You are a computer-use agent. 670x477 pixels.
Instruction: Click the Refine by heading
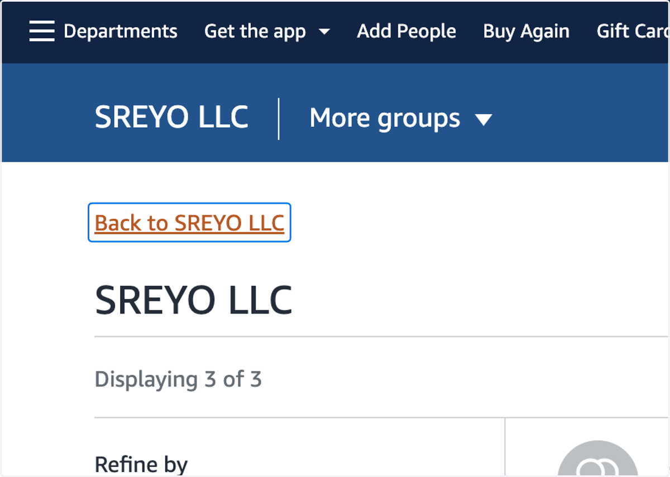pyautogui.click(x=141, y=464)
